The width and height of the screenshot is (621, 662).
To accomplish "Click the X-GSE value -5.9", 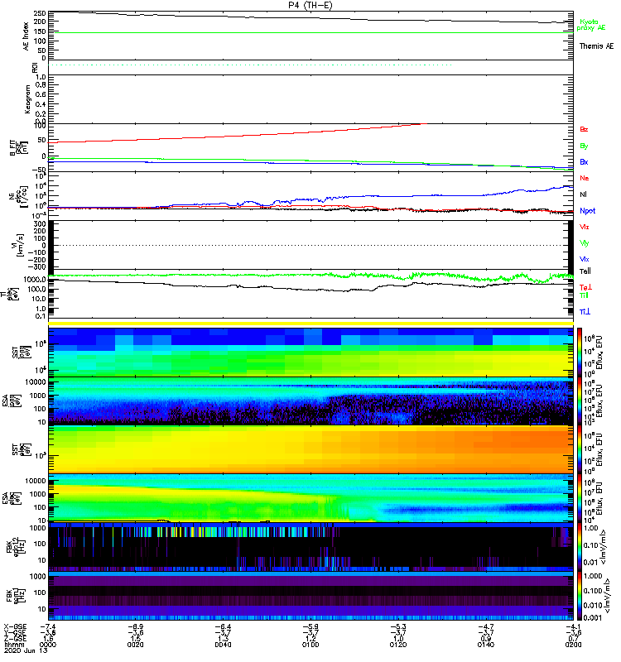I will tap(310, 626).
